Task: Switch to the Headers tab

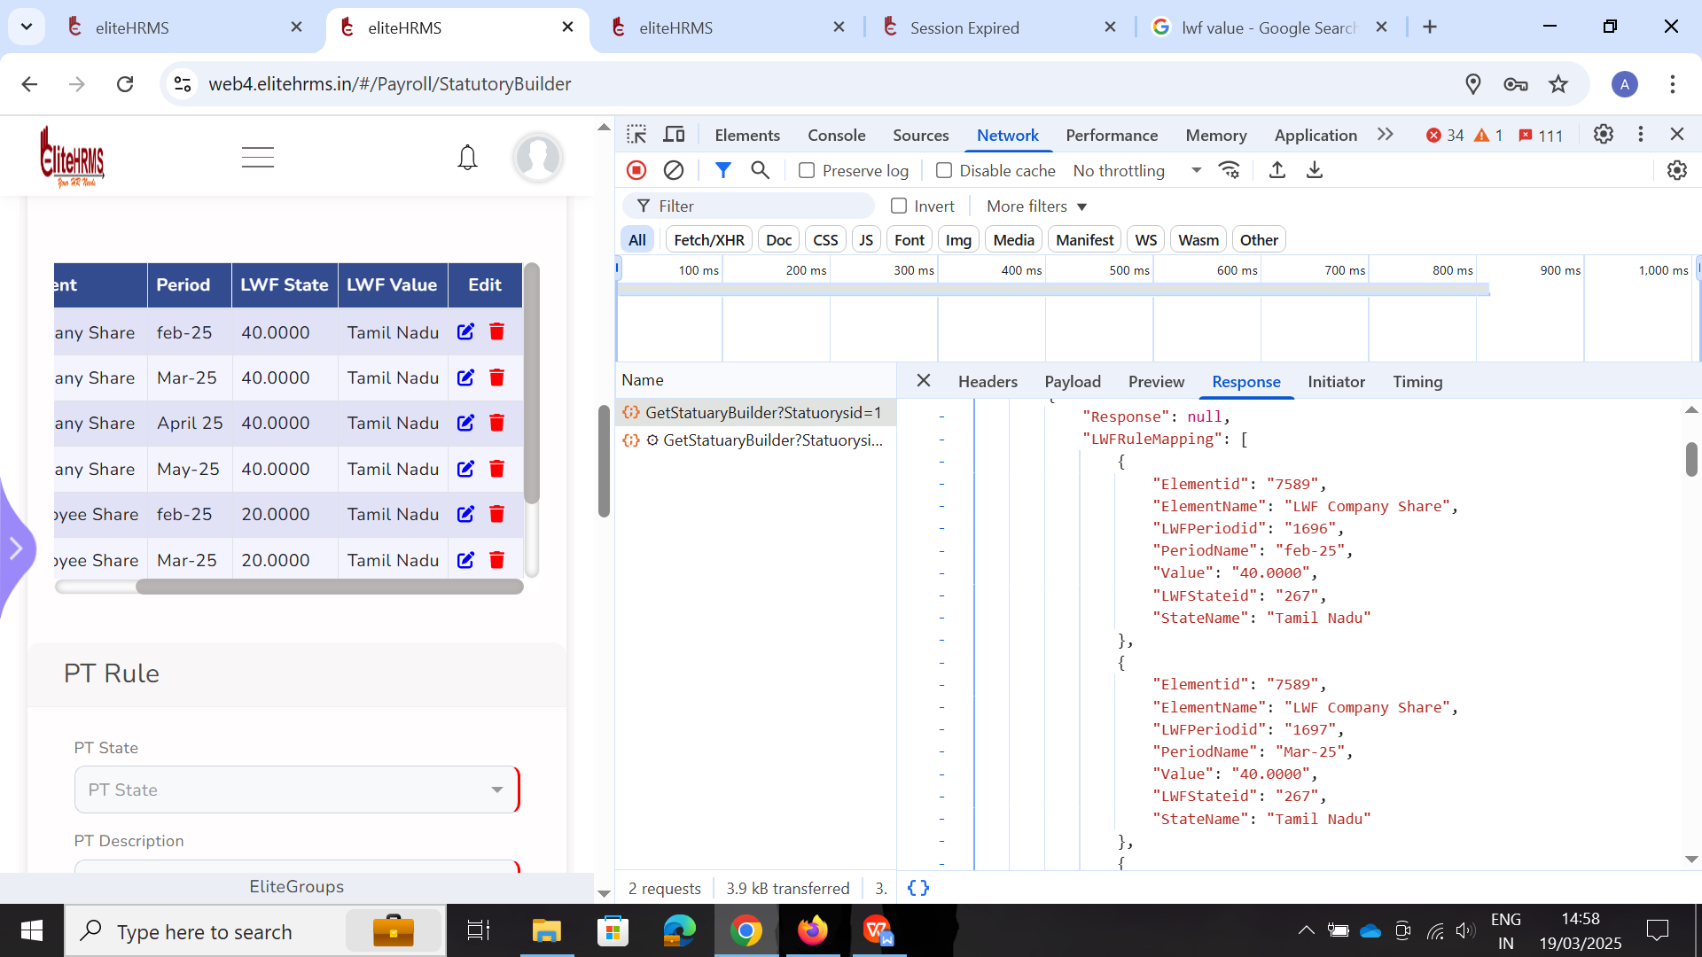Action: click(988, 382)
